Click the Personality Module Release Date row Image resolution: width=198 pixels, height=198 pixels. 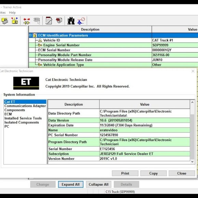pos(113,60)
